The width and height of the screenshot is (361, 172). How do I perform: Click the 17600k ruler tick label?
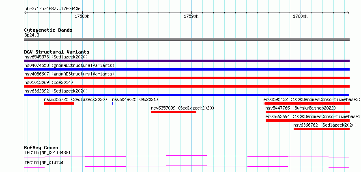click(x=300, y=16)
